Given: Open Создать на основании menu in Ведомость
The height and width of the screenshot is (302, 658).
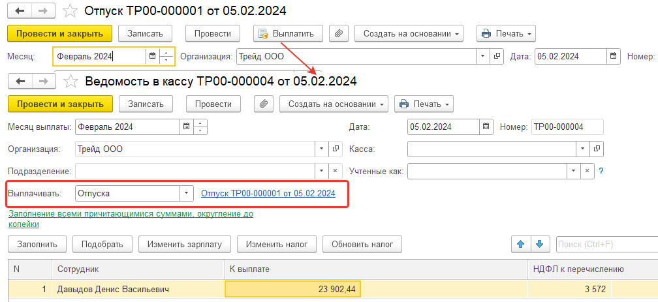Looking at the screenshot, I should pyautogui.click(x=334, y=104).
